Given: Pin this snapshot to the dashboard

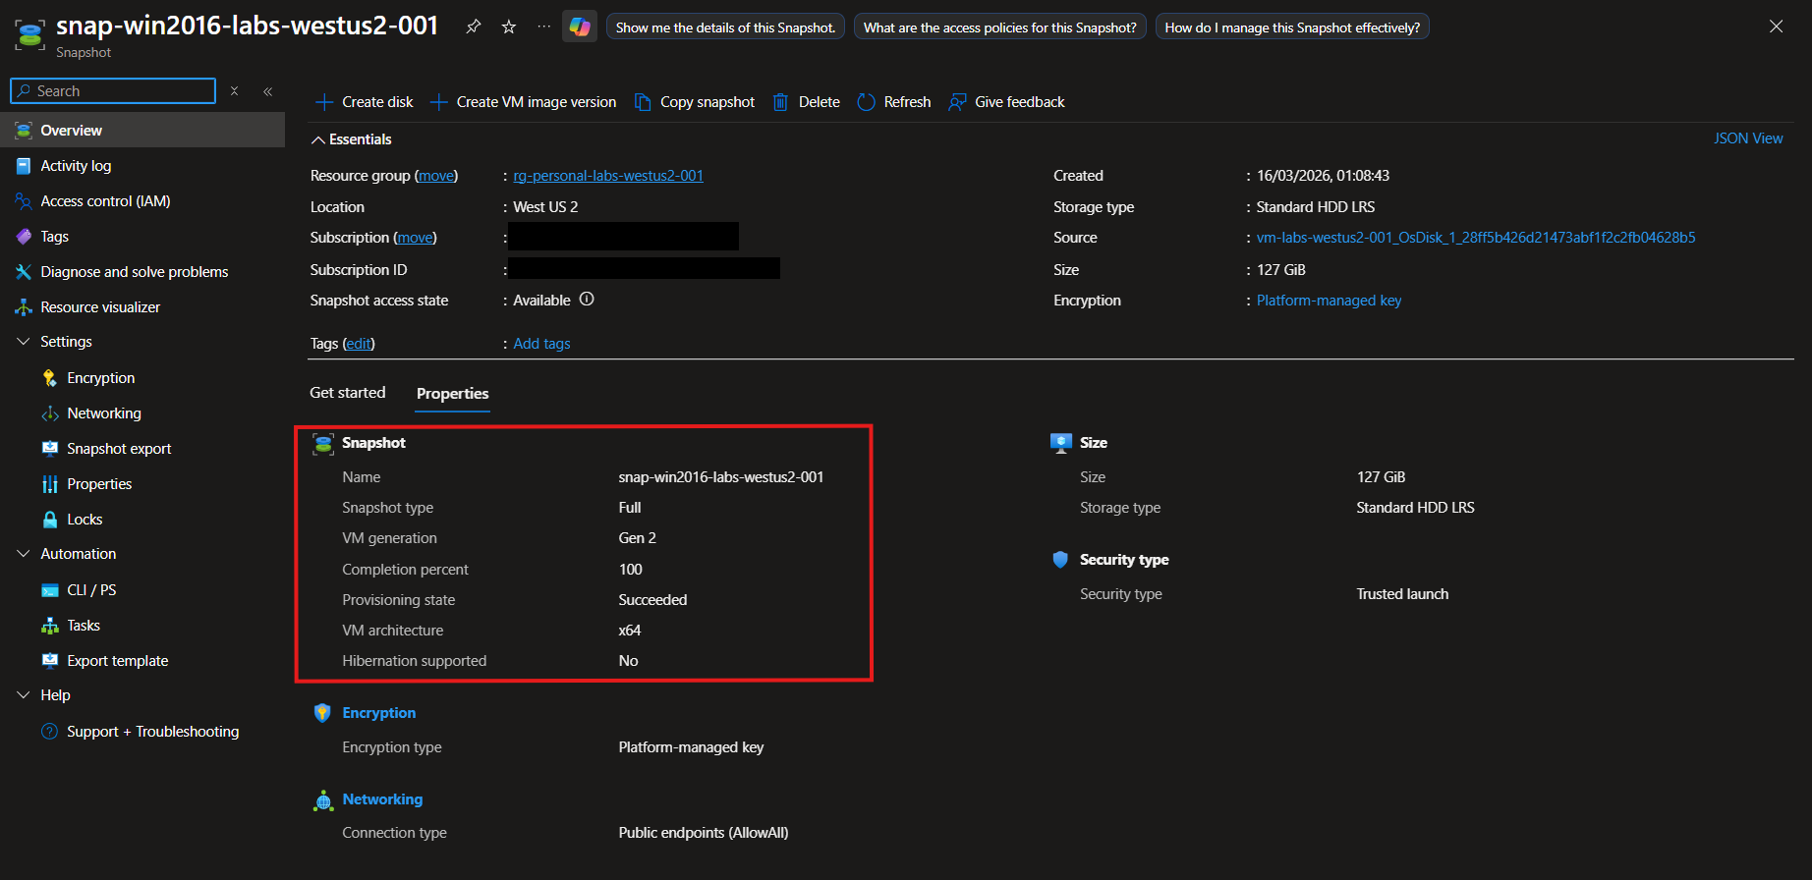Looking at the screenshot, I should coord(474,27).
